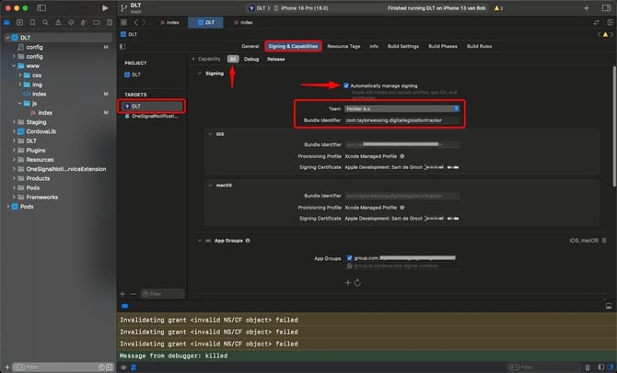Click the + Capability button
This screenshot has width=617, height=373.
tap(207, 58)
